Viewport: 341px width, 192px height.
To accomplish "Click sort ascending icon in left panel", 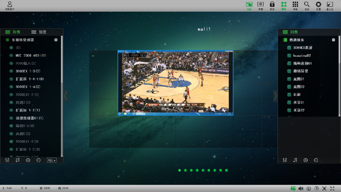I will tap(7, 160).
